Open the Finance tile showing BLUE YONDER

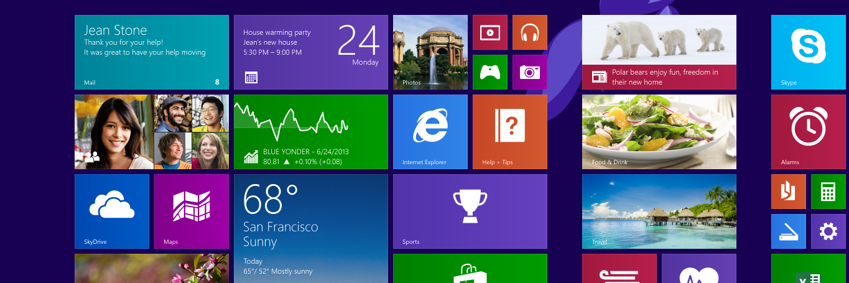pos(311,132)
